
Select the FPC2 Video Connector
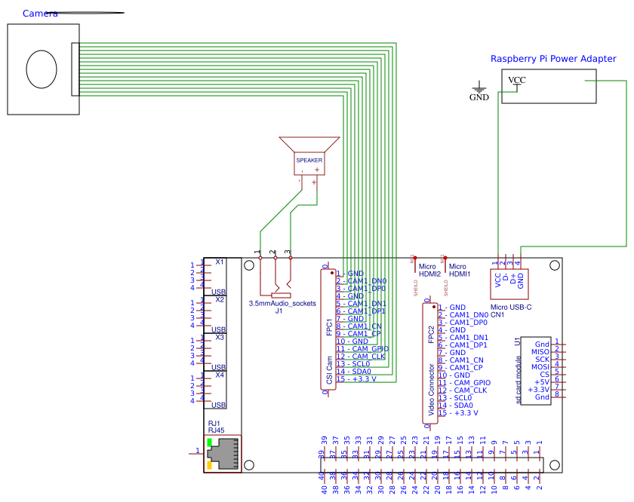[x=429, y=362]
